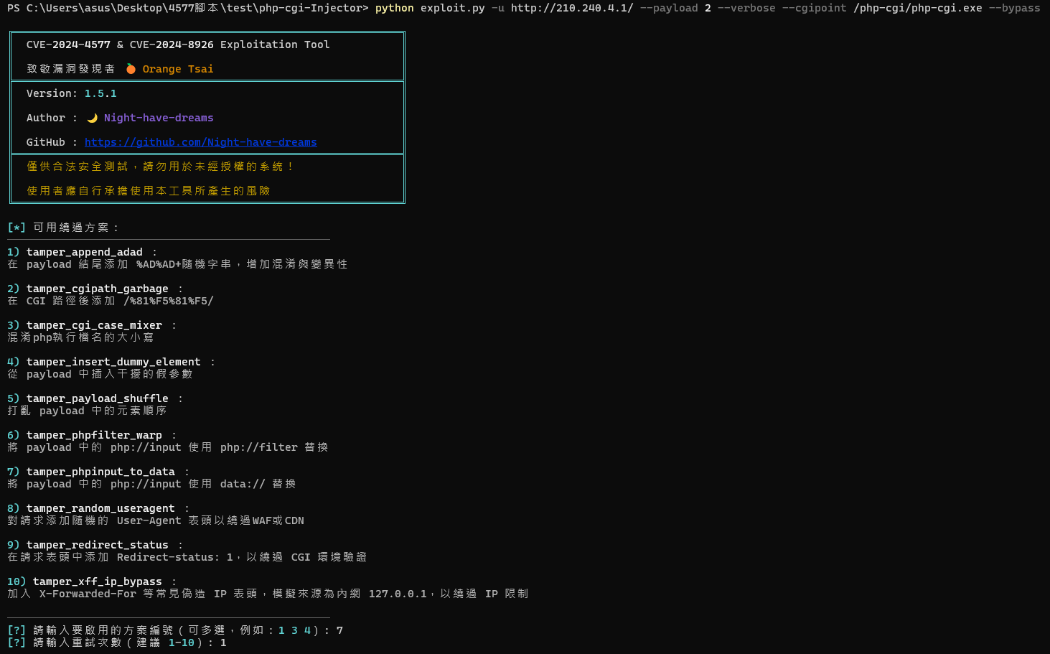Click the '--bypass' flag

(1015, 8)
